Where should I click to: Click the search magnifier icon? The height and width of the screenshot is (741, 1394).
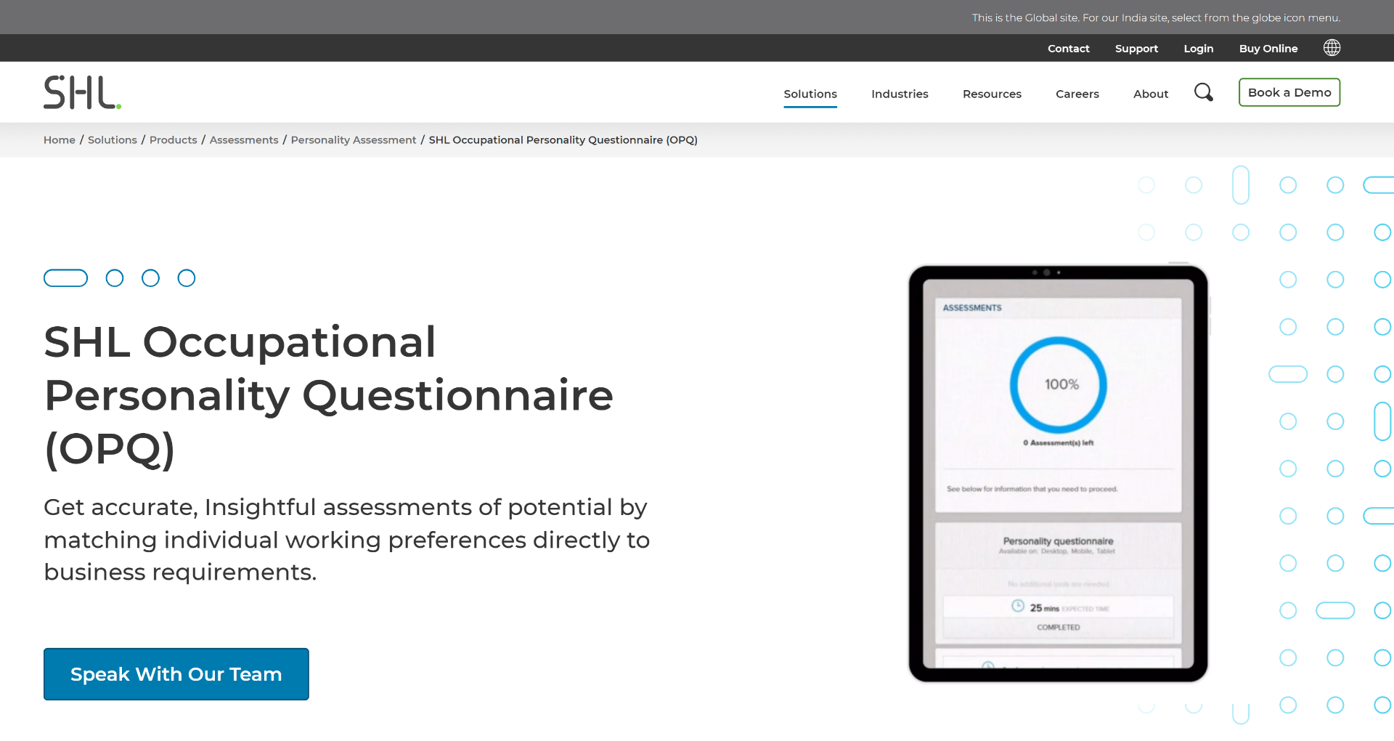coord(1203,92)
